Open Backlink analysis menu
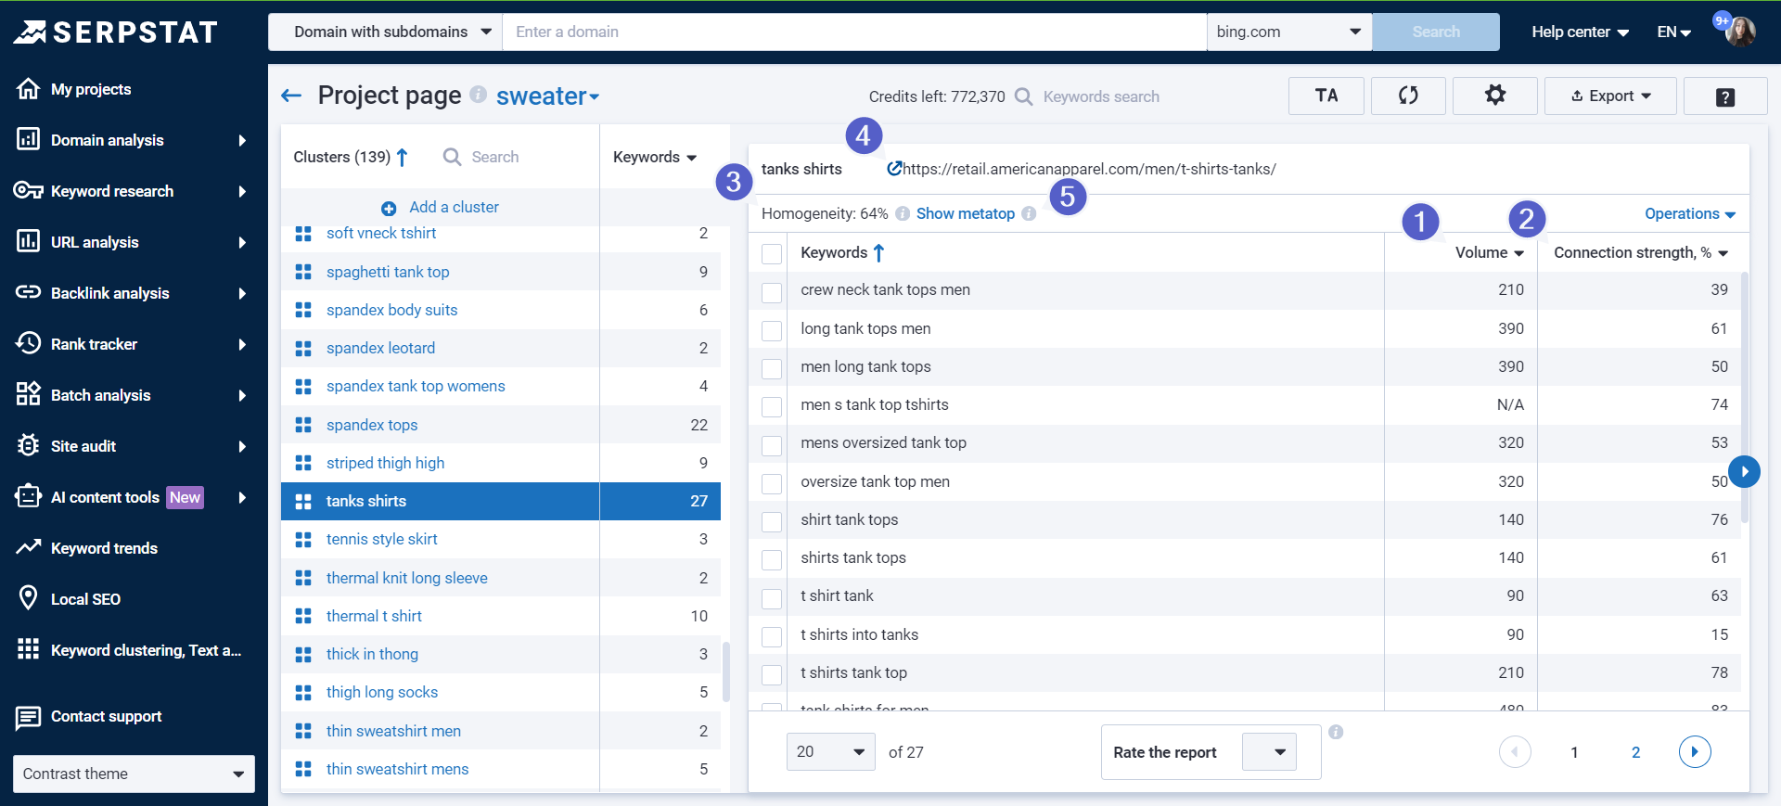The height and width of the screenshot is (806, 1781). point(132,293)
